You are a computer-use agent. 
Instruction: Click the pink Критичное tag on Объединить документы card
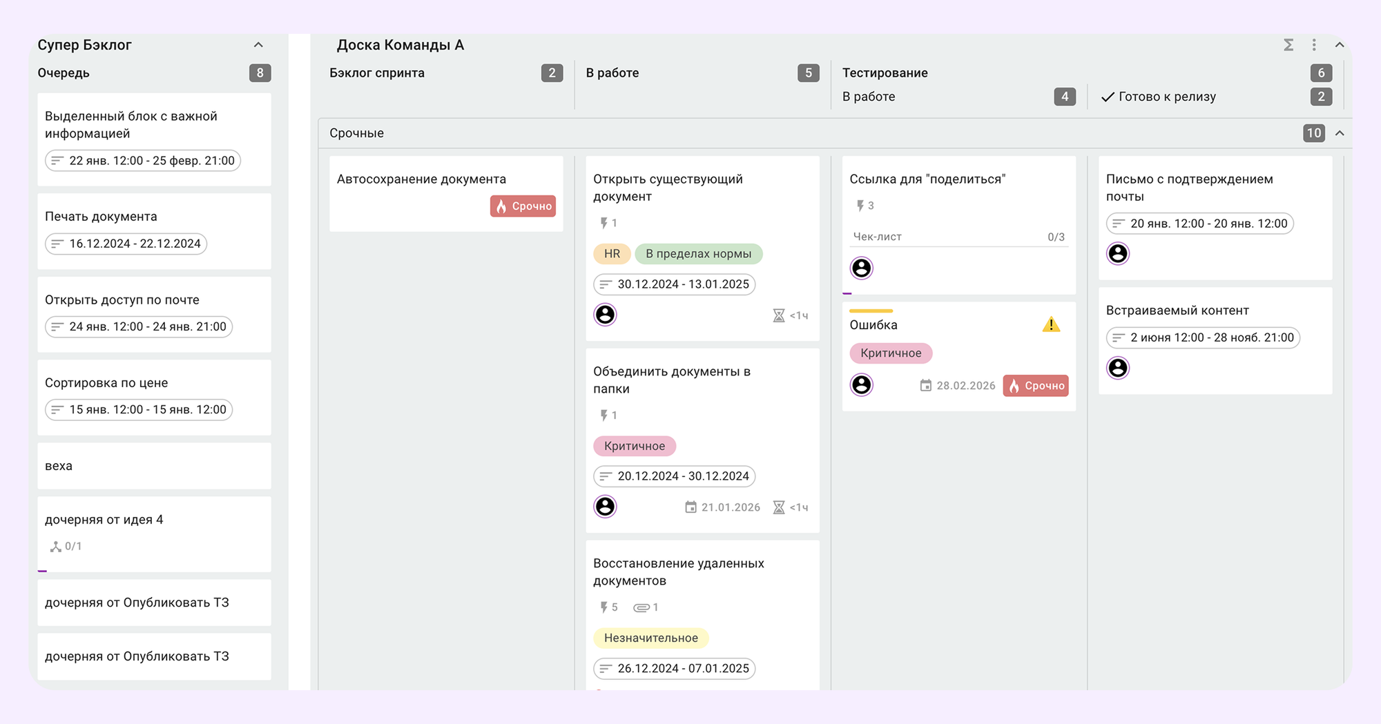634,446
